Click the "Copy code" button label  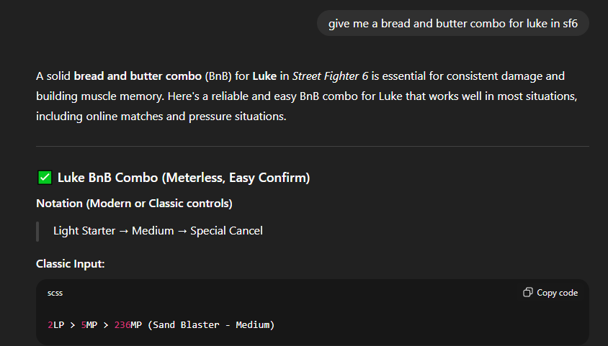(x=557, y=293)
